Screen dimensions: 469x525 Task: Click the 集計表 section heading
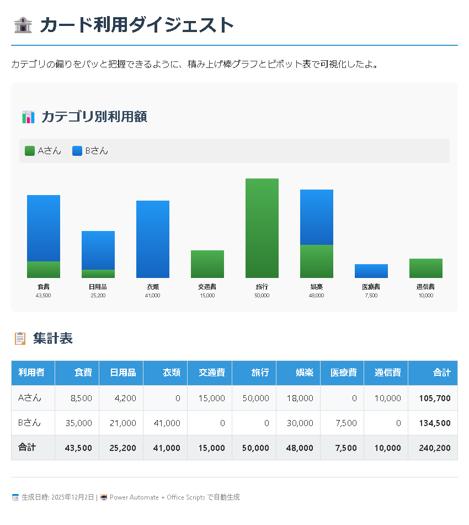(53, 338)
